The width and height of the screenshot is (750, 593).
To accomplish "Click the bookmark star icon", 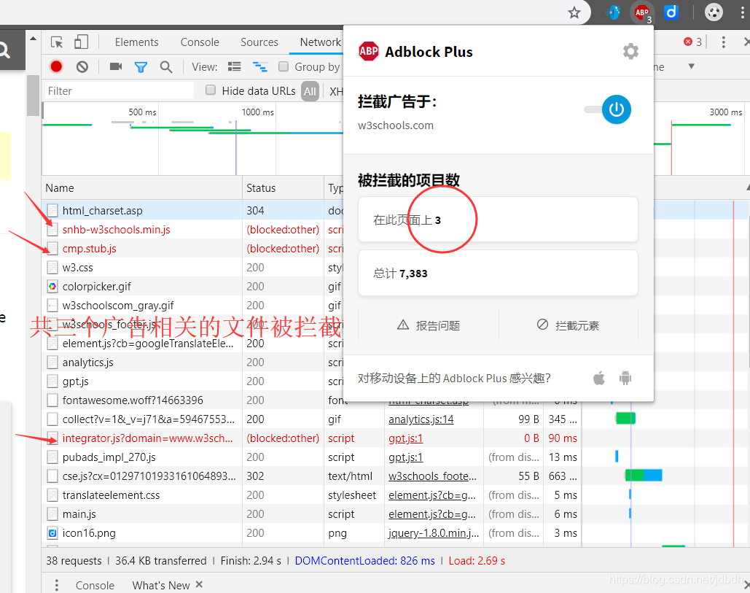I will [x=574, y=12].
